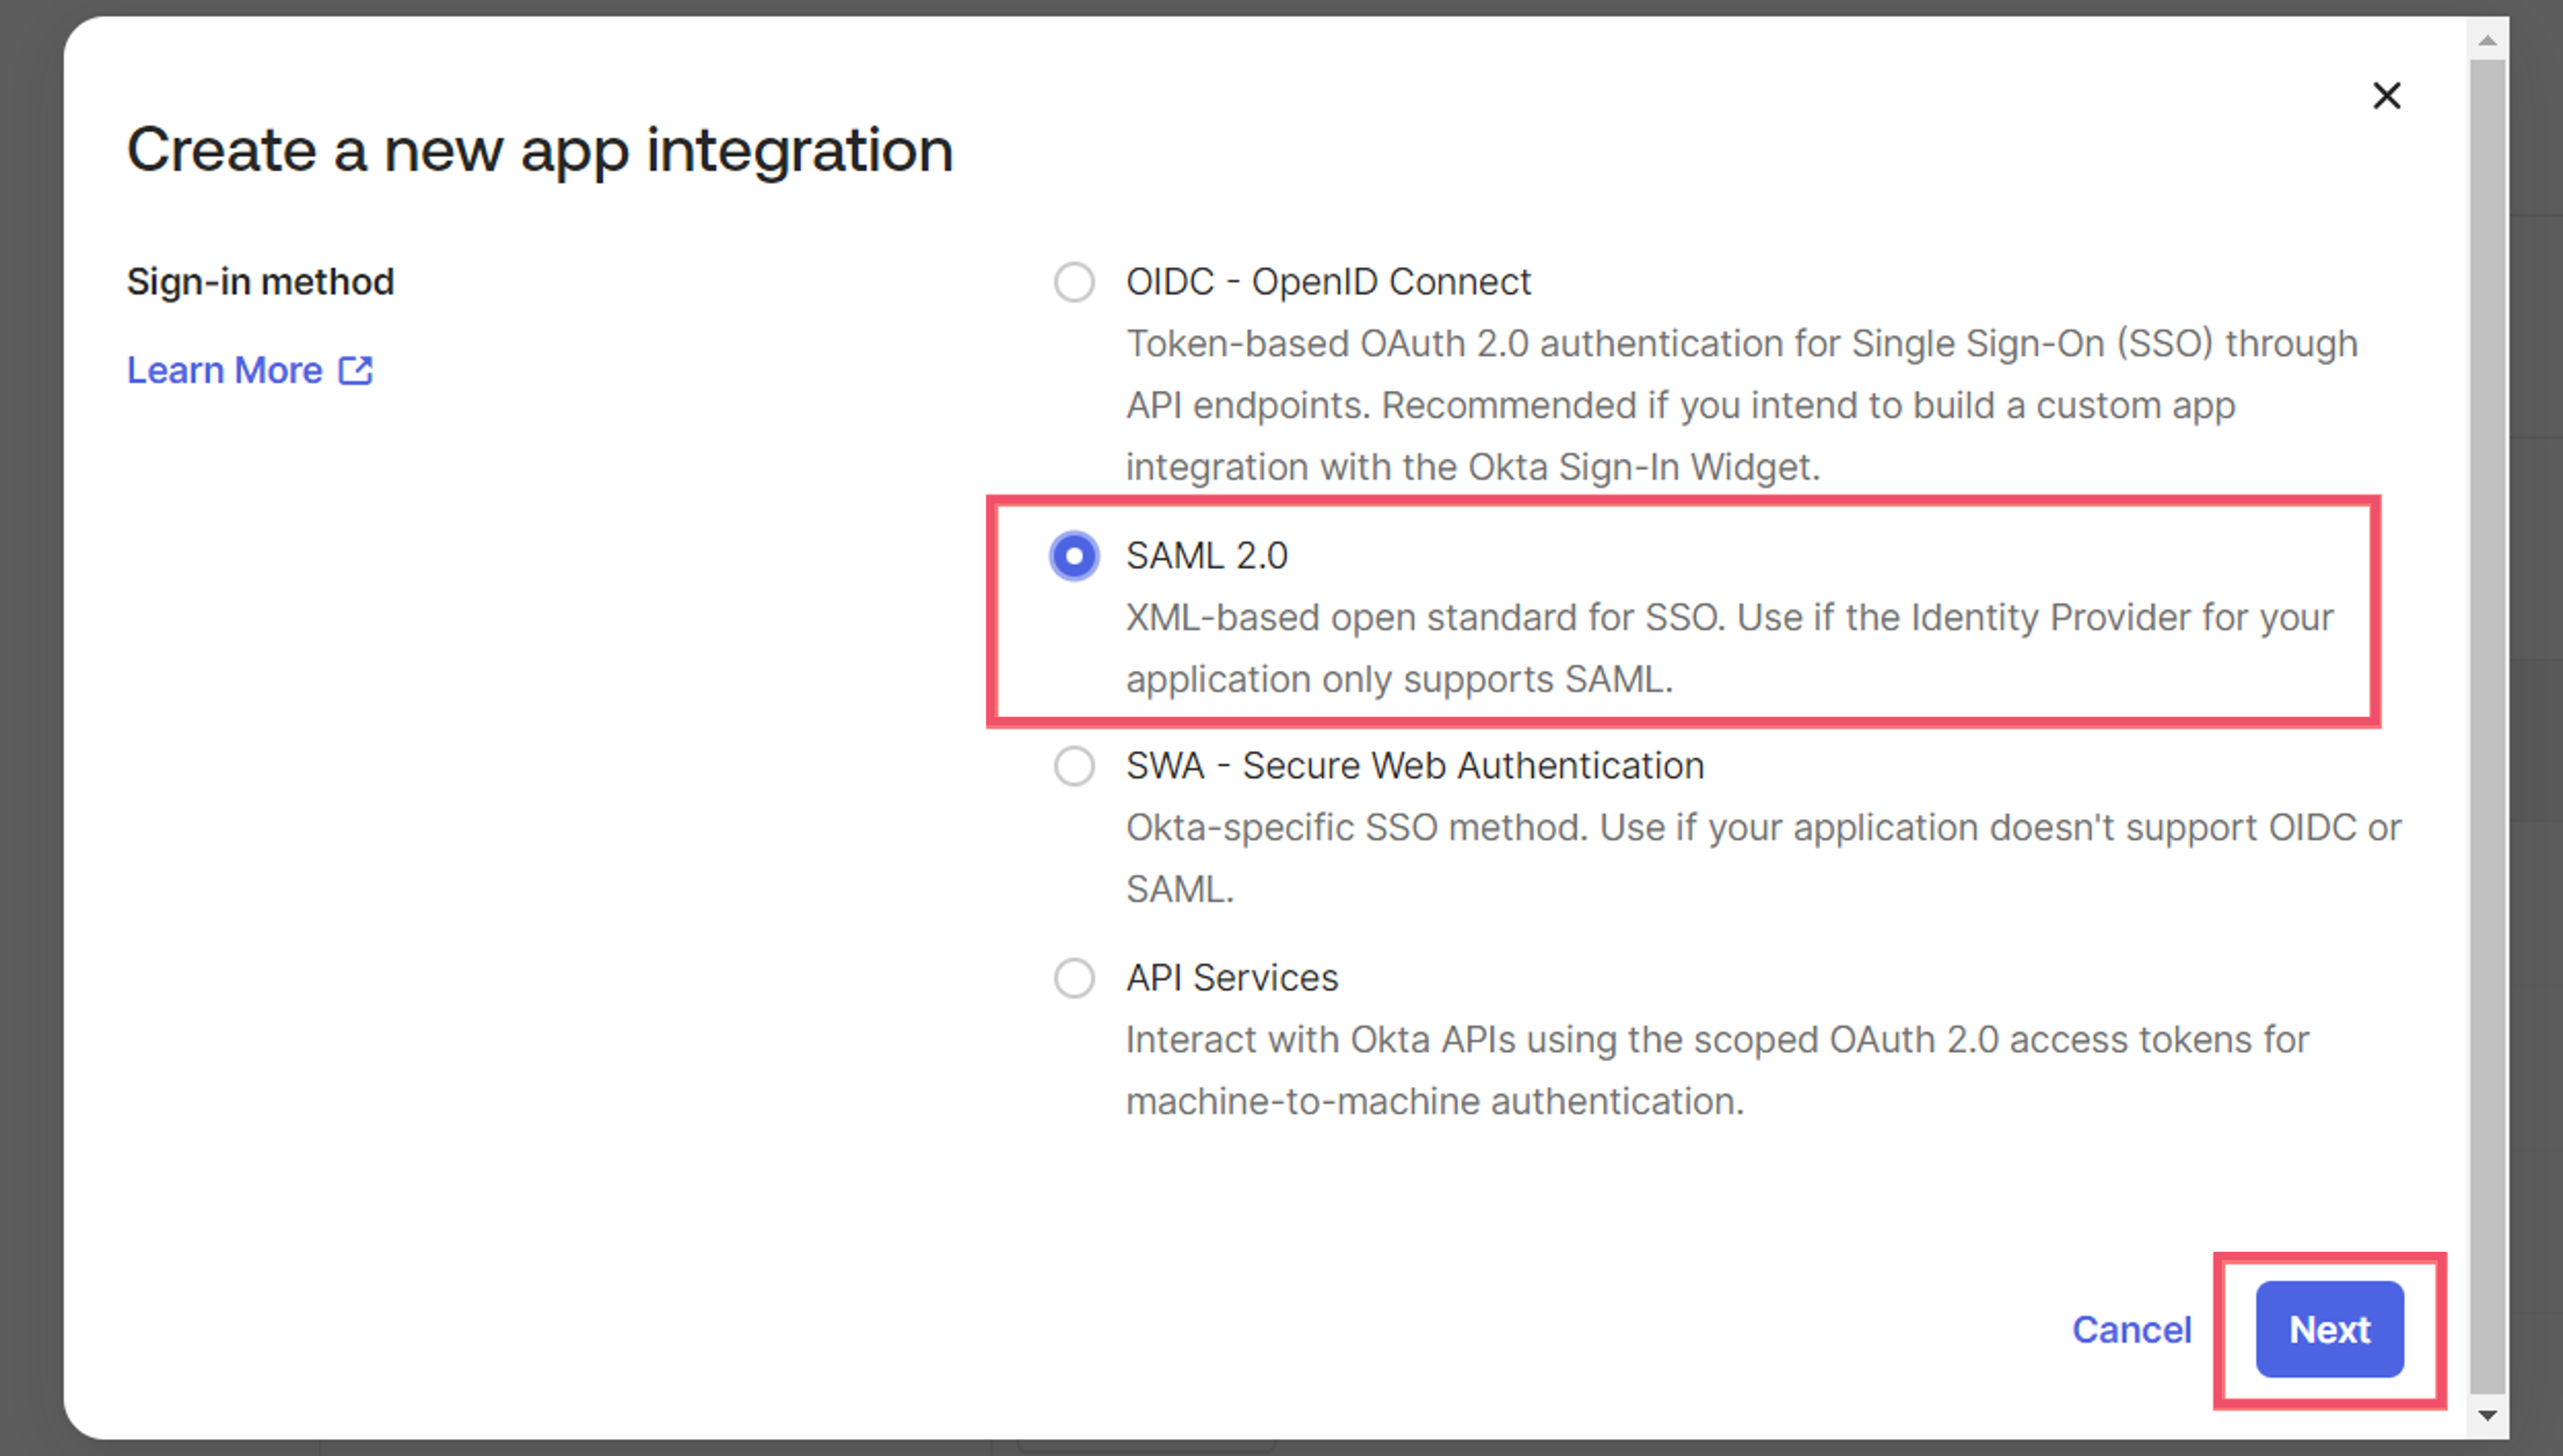The width and height of the screenshot is (2563, 1456).
Task: Click the SAML 2.0 label text
Action: tap(1207, 556)
